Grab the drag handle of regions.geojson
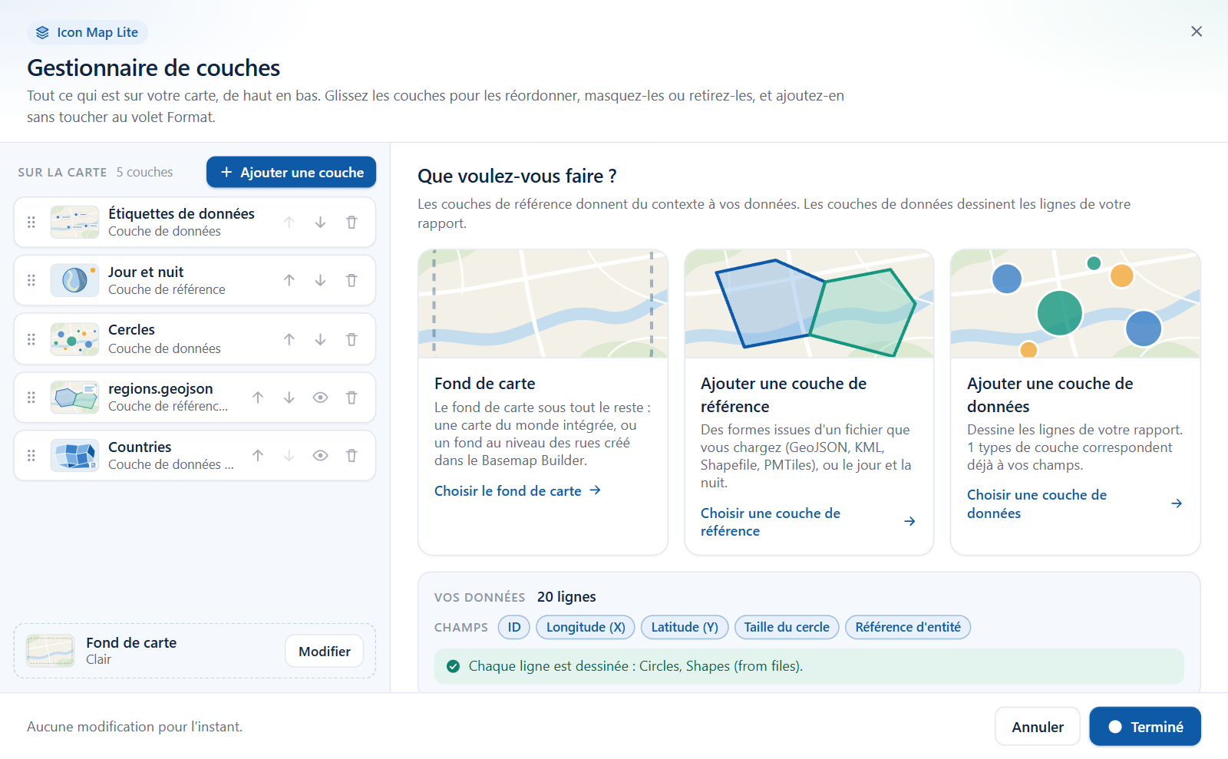 tap(31, 398)
